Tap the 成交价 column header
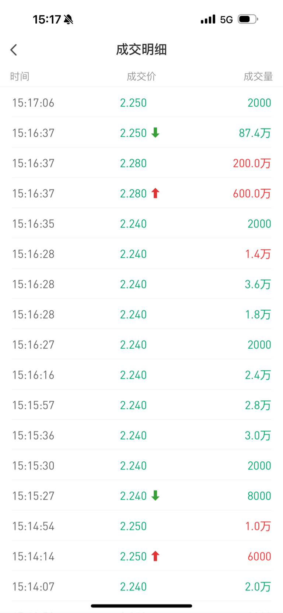The height and width of the screenshot is (613, 283). point(141,77)
